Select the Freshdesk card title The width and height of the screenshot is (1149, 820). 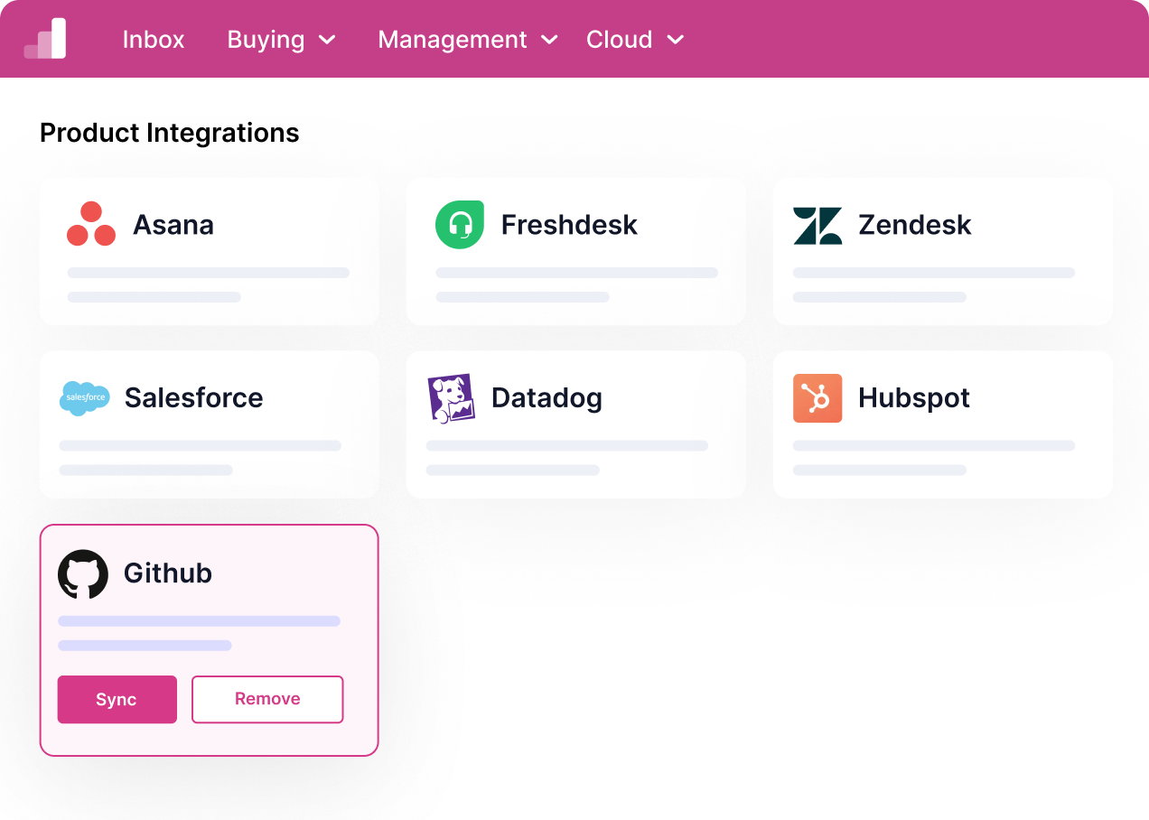pyautogui.click(x=569, y=224)
